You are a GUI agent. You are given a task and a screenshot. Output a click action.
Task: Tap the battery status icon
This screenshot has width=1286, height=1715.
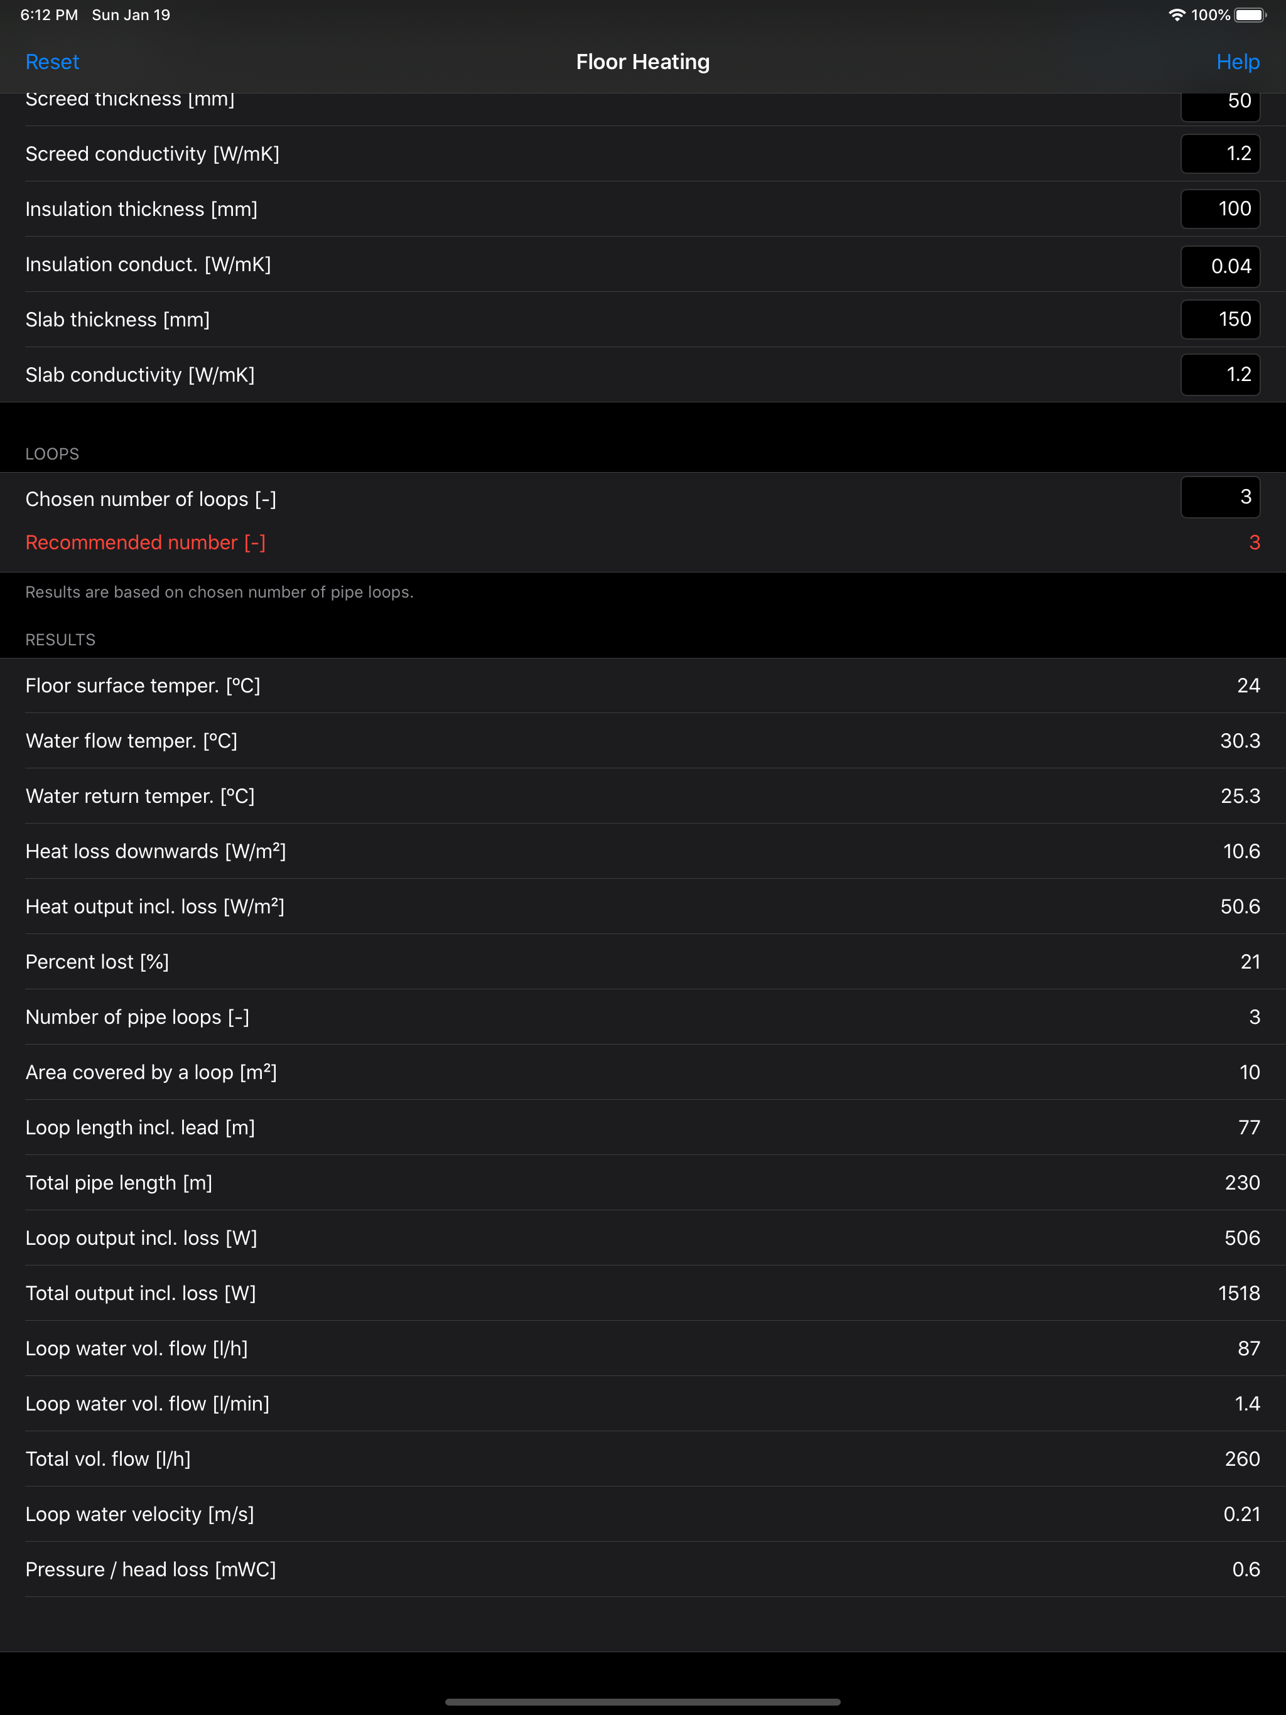point(1250,14)
